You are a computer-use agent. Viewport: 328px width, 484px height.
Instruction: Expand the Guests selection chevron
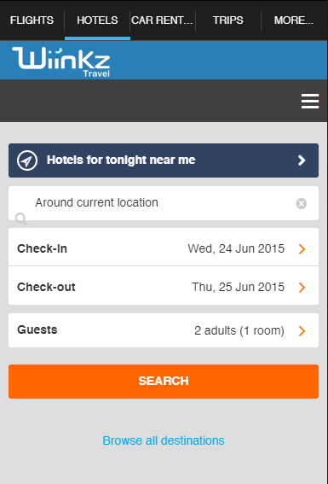click(x=302, y=331)
